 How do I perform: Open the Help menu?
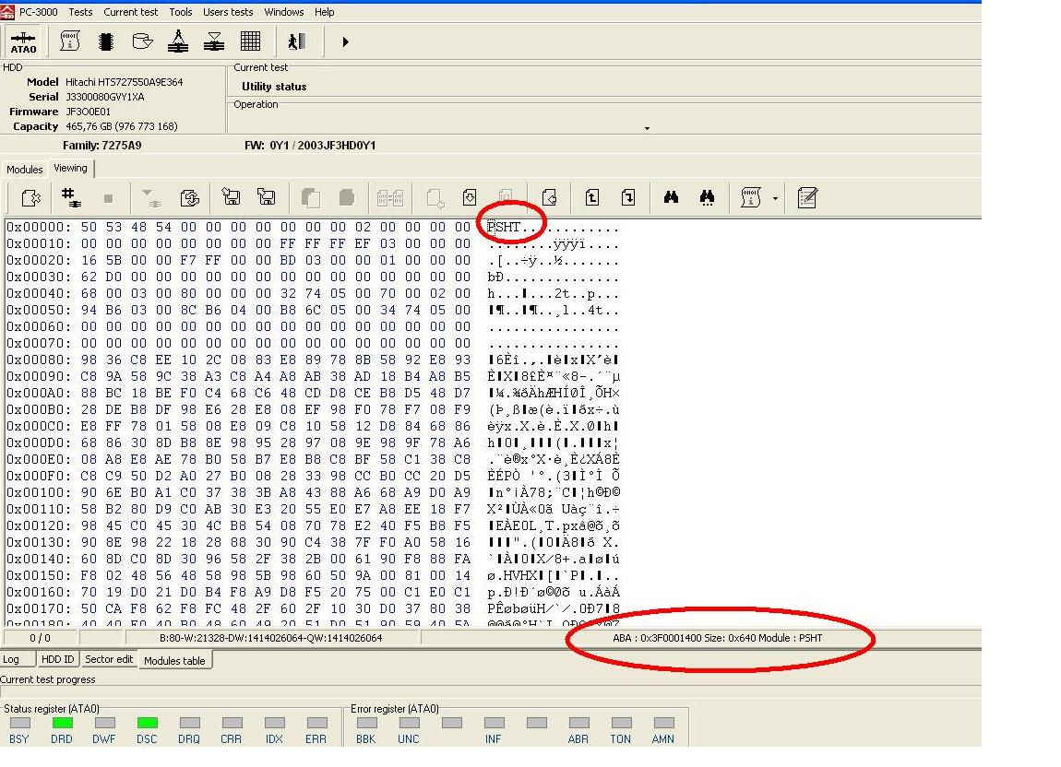click(x=324, y=12)
